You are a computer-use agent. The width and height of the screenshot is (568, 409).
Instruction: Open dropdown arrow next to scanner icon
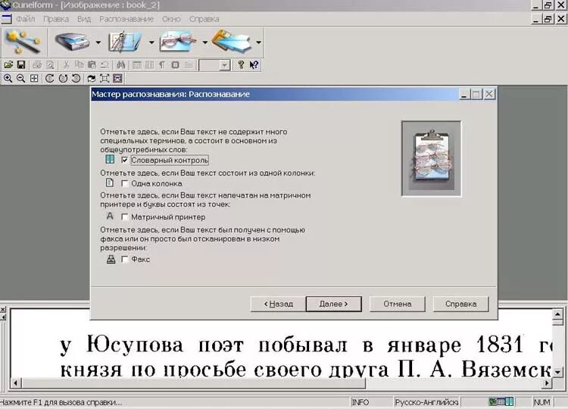98,42
